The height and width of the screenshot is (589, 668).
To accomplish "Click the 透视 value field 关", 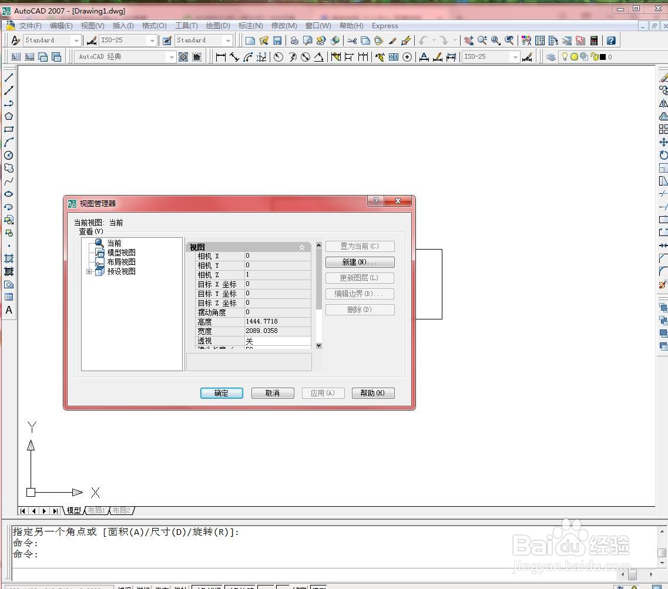I will [278, 341].
